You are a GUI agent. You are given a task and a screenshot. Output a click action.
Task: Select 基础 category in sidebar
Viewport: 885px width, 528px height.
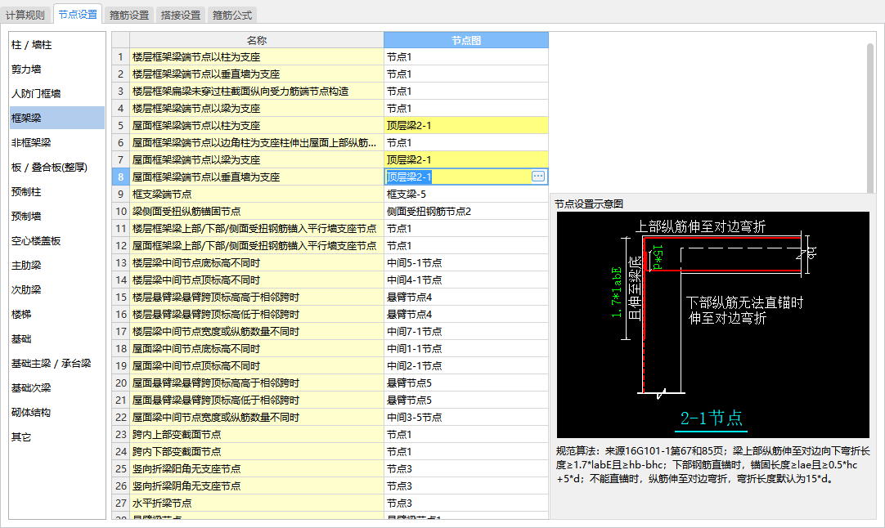(57, 339)
